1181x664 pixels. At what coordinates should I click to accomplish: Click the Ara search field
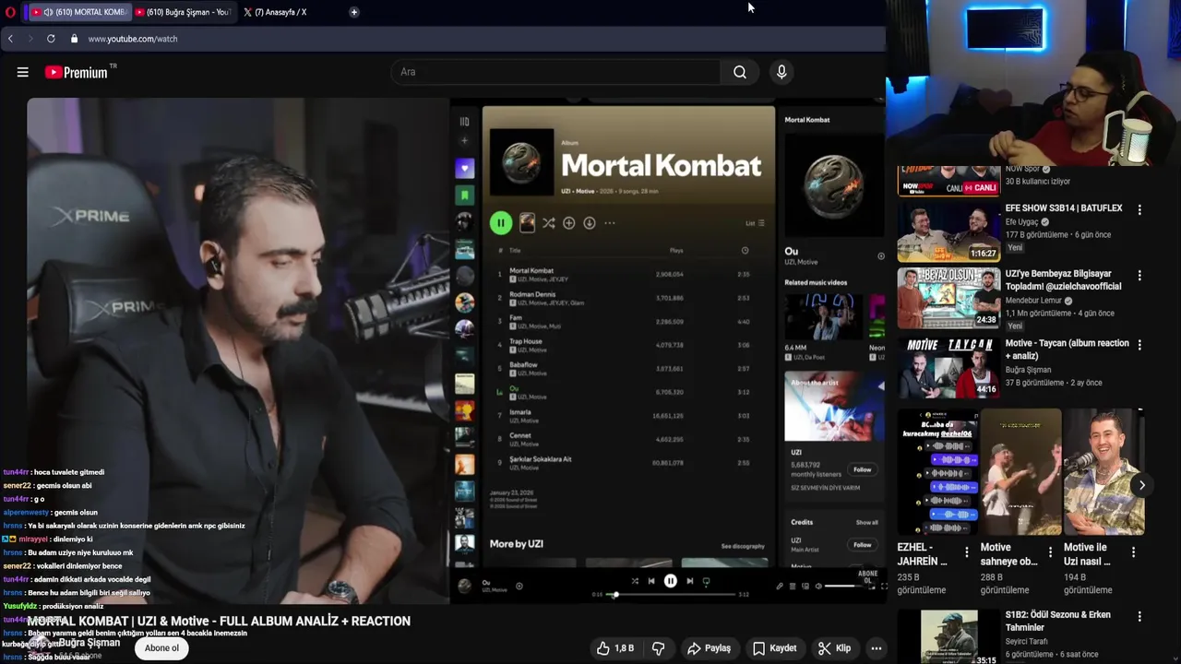point(555,72)
